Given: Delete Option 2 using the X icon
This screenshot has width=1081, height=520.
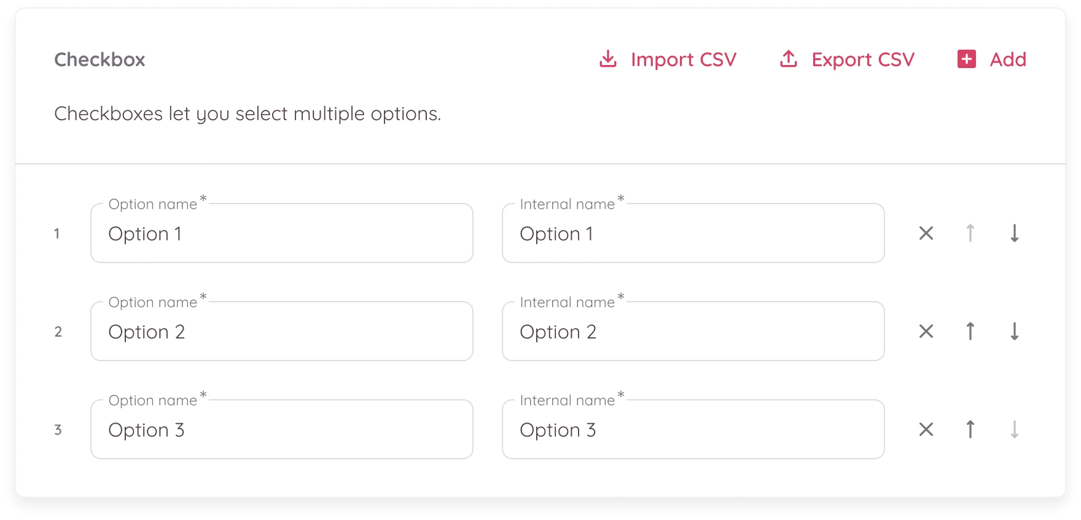Looking at the screenshot, I should (926, 331).
